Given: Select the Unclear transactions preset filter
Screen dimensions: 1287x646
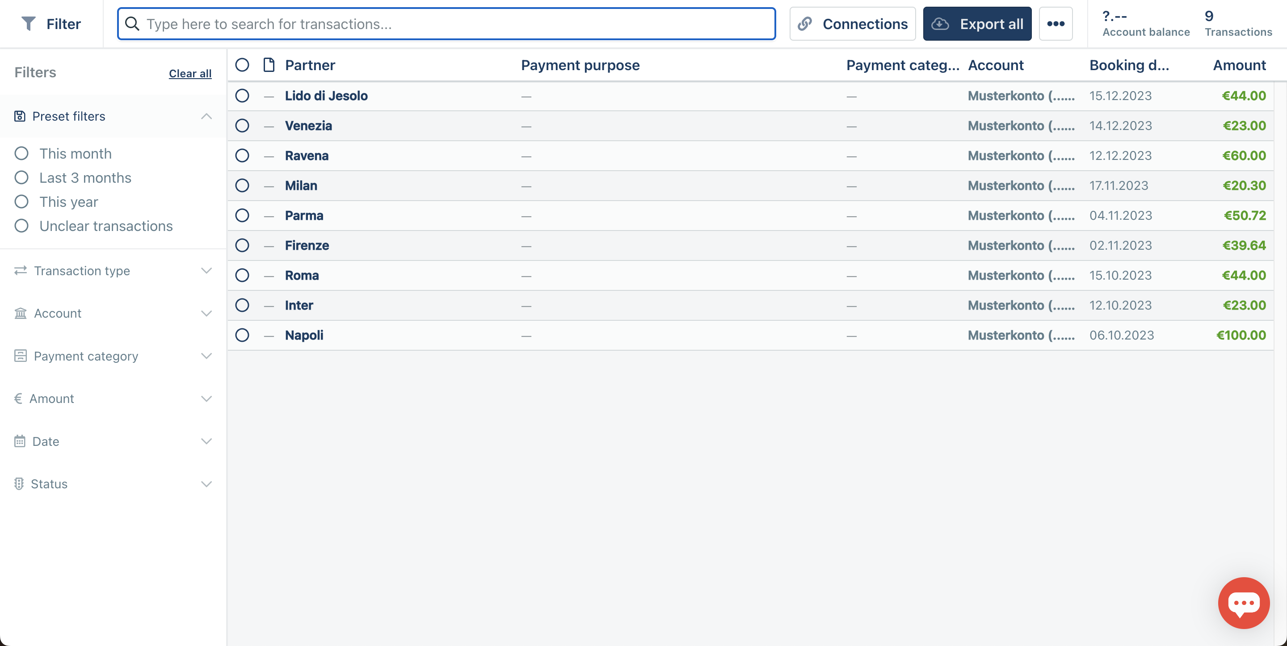Looking at the screenshot, I should click(21, 226).
